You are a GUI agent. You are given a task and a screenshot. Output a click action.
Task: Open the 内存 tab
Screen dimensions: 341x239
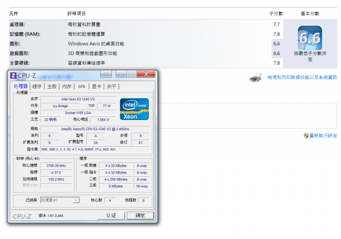pyautogui.click(x=67, y=86)
